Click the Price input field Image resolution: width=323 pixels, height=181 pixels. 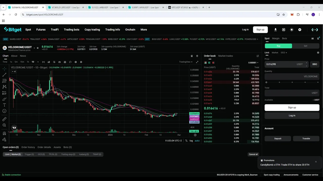point(286,64)
